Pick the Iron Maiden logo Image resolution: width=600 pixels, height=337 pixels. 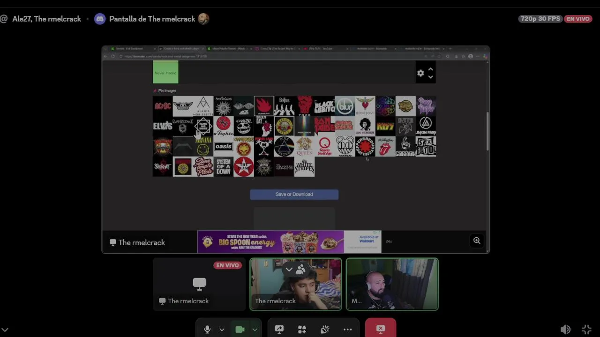point(324,126)
